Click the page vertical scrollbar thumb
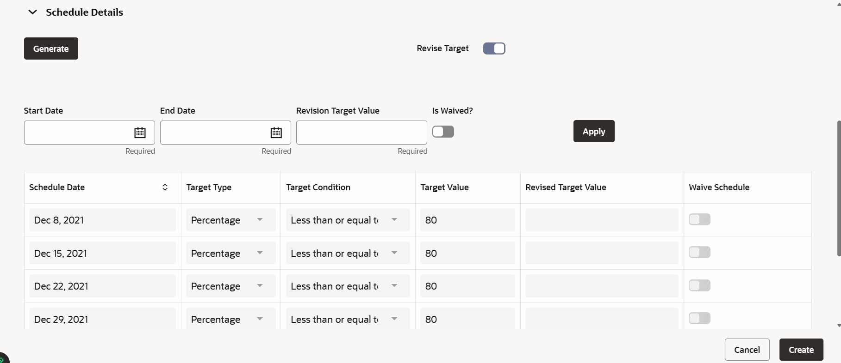This screenshot has width=841, height=363. pos(839,188)
